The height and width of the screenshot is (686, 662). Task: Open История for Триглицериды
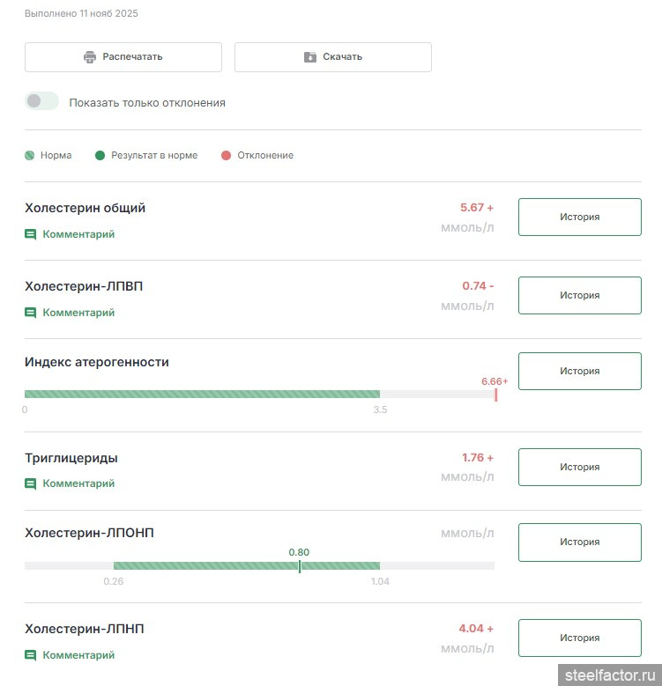[579, 467]
